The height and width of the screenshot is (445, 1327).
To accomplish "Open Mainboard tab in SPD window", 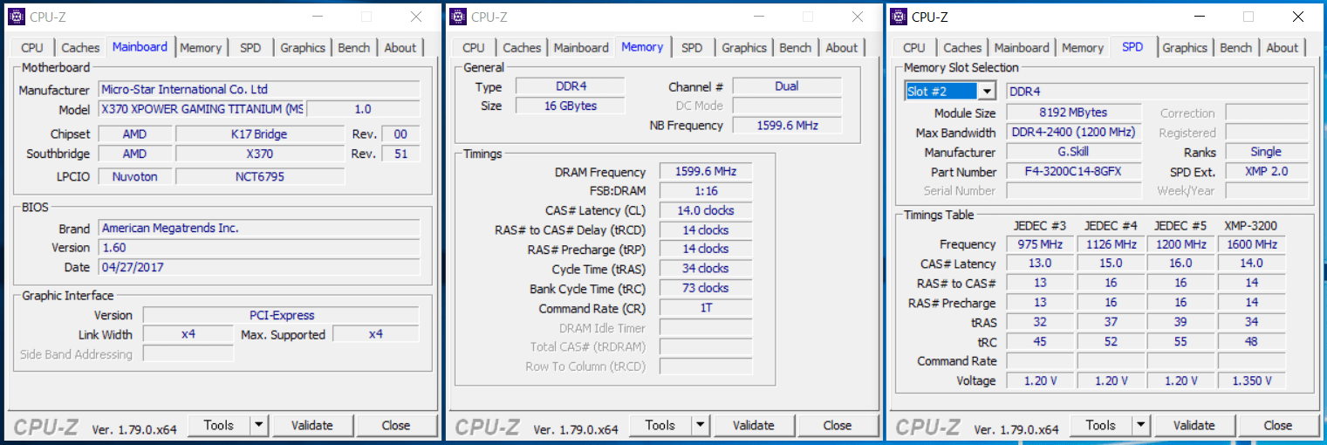I will click(x=1022, y=48).
